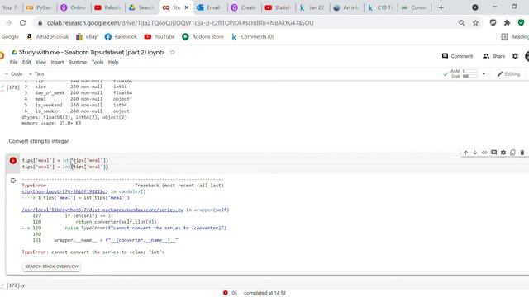Add a new Text cell
529x297 pixels.
click(36, 73)
